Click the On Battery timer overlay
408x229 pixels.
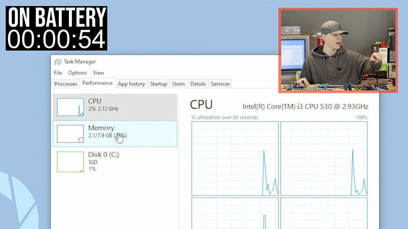(x=57, y=28)
